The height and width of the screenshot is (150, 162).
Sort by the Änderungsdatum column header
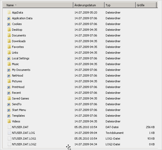click(89, 5)
